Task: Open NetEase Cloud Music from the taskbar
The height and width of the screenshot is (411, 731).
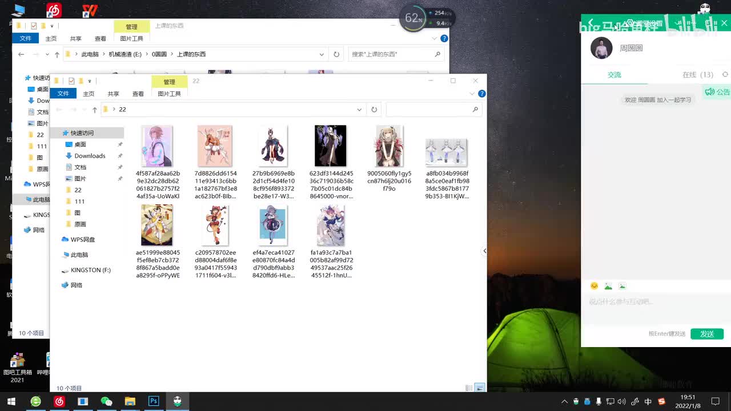Action: click(59, 401)
